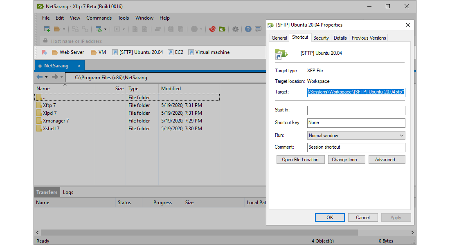The height and width of the screenshot is (245, 450).
Task: Click the Start in input field
Action: [x=356, y=110]
